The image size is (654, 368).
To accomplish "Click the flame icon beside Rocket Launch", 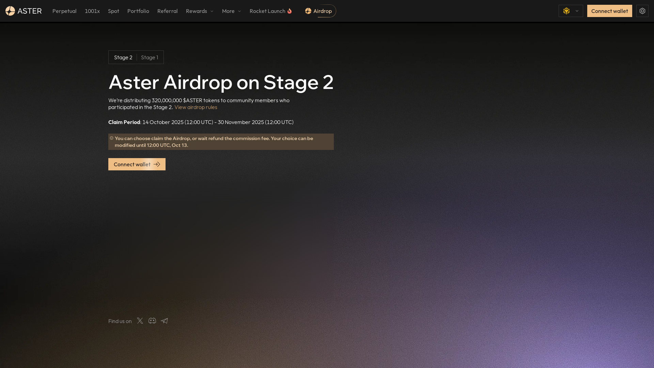I will [290, 11].
